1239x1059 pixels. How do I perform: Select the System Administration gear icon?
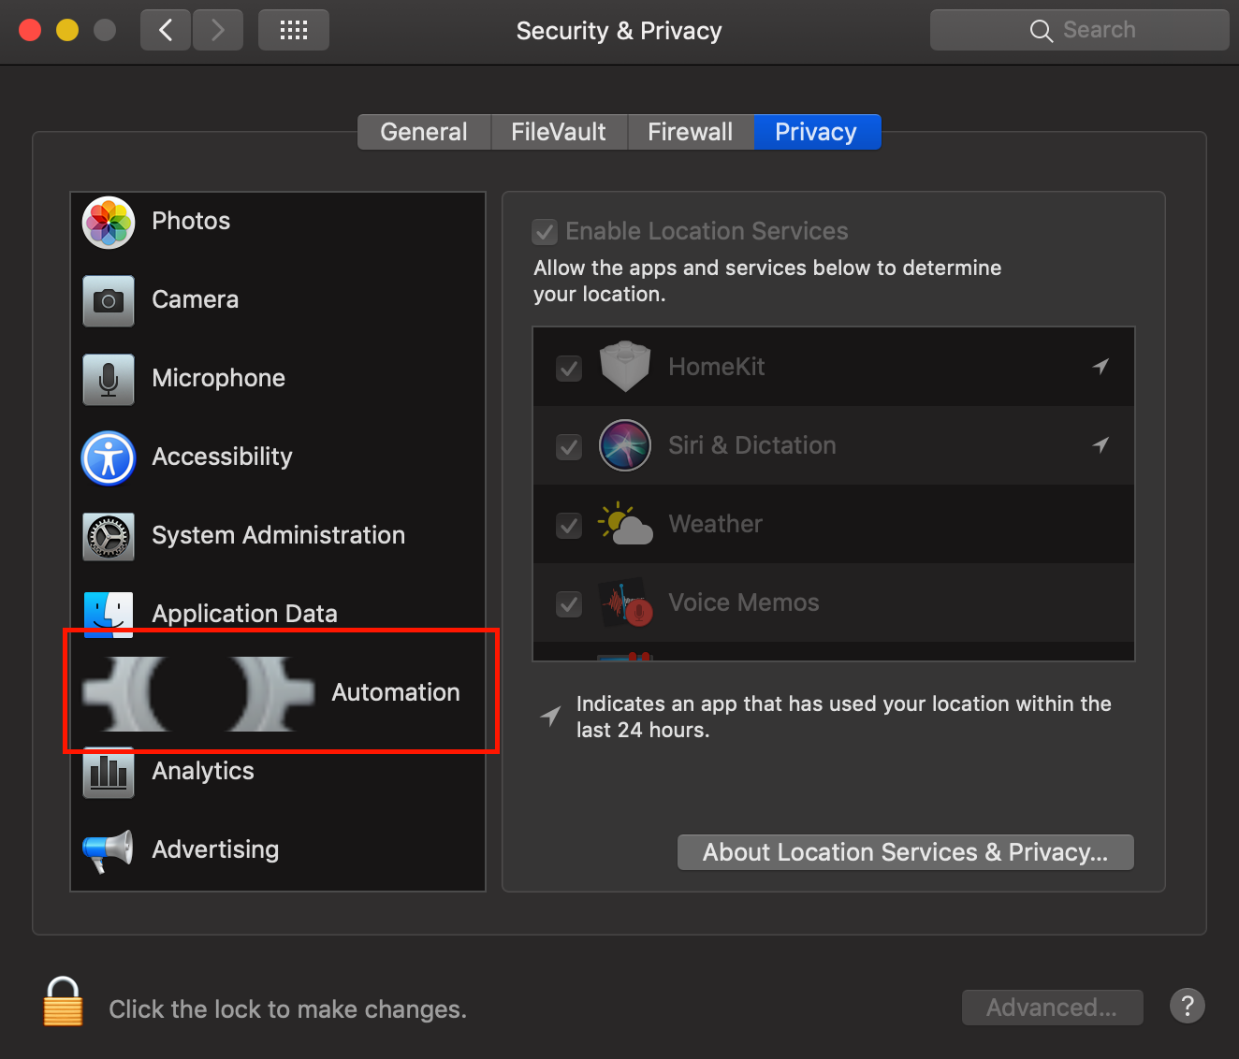(109, 536)
